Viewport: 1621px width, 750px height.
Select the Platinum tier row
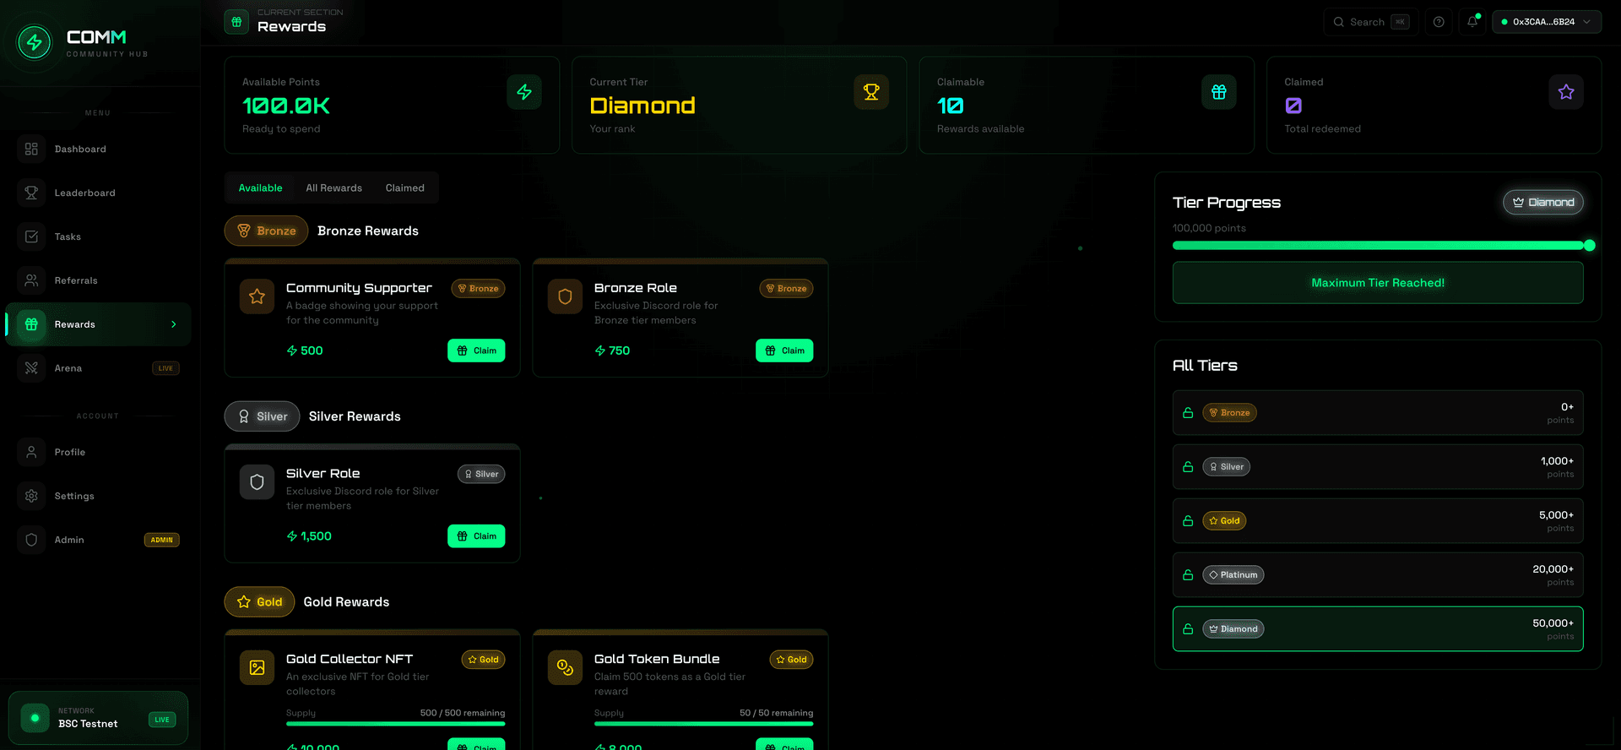(1377, 575)
